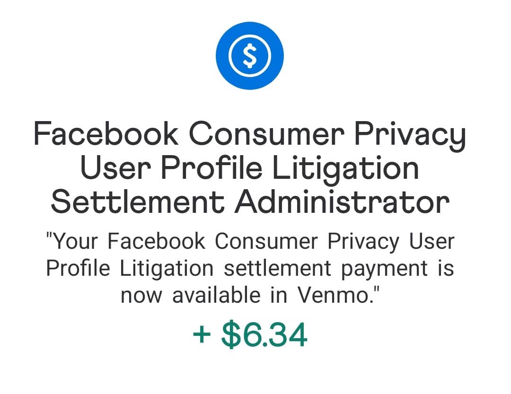Viewport: 511px width, 394px height.
Task: Select 'Litigation' in the sender name heading
Action: pyautogui.click(x=345, y=168)
